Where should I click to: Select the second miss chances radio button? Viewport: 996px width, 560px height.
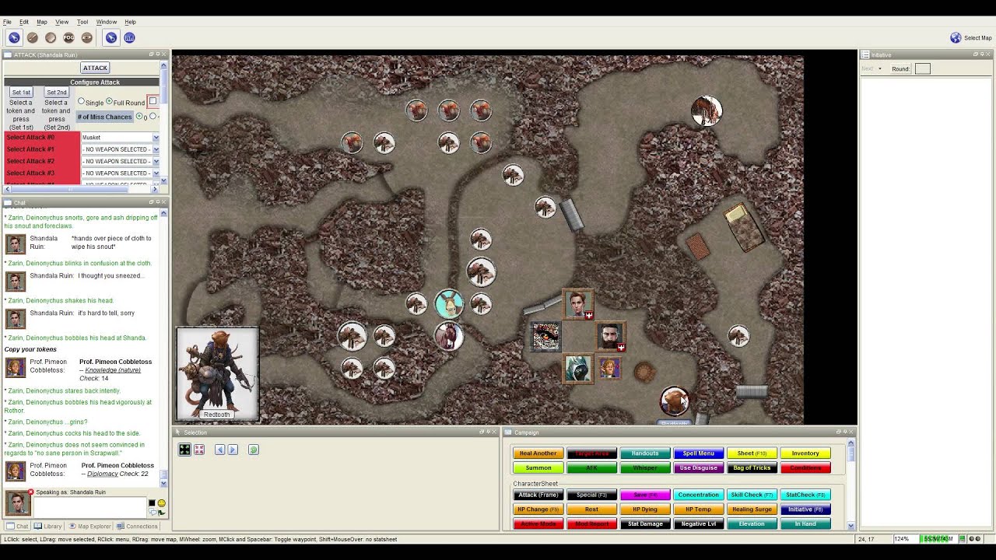coord(153,117)
